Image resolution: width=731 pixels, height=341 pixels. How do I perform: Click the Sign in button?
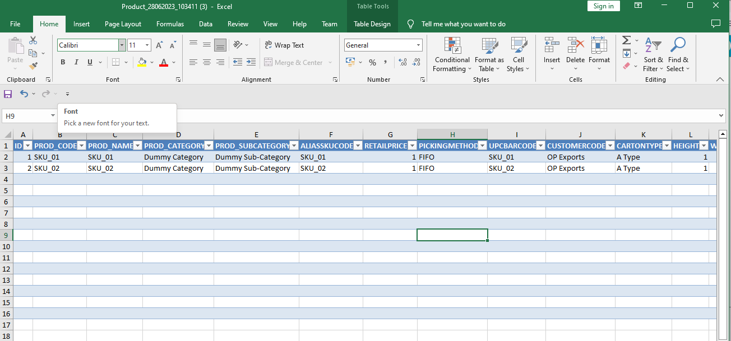point(603,6)
